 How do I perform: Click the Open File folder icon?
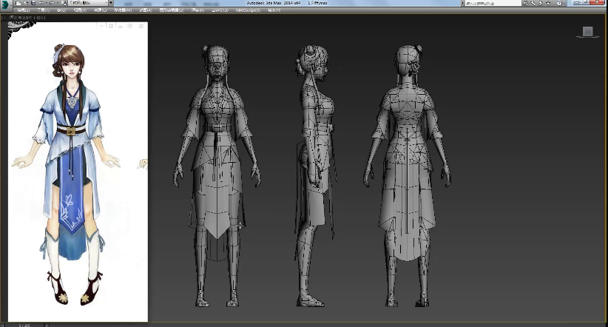click(25, 4)
